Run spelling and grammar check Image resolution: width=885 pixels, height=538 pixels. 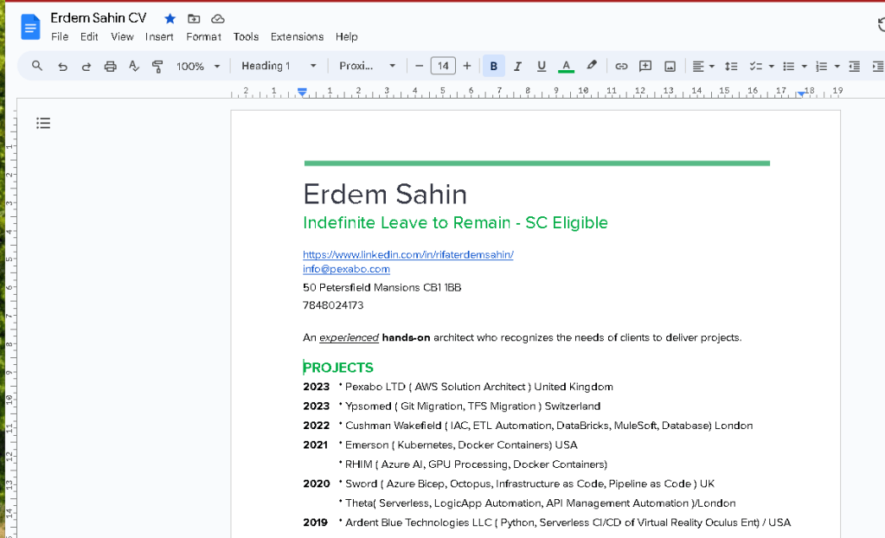[x=134, y=67]
